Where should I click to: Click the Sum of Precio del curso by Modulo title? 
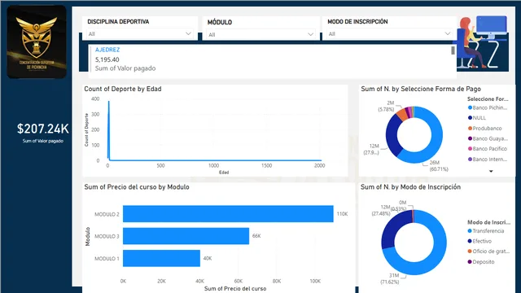[x=137, y=187]
